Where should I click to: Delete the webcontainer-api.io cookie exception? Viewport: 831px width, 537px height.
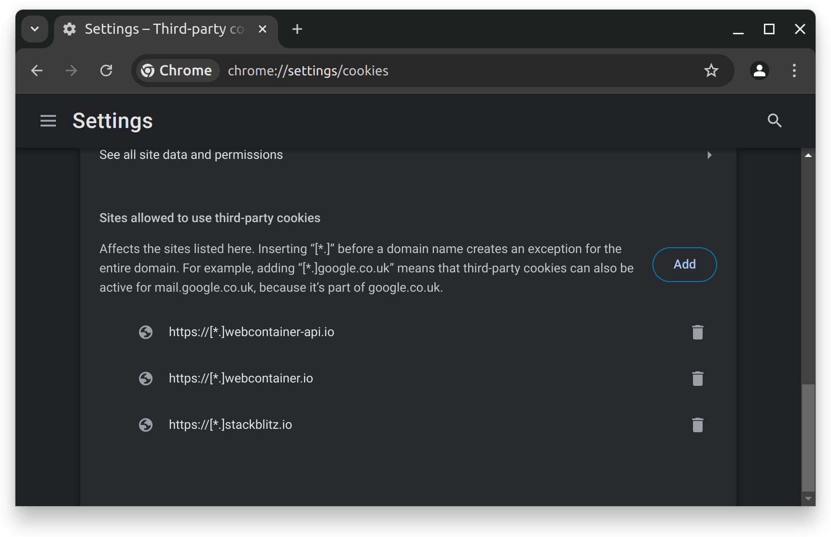(x=697, y=332)
